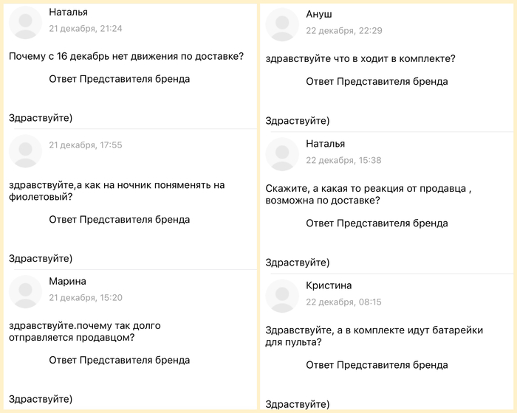Open the brand answer under the ночник question

click(x=119, y=219)
